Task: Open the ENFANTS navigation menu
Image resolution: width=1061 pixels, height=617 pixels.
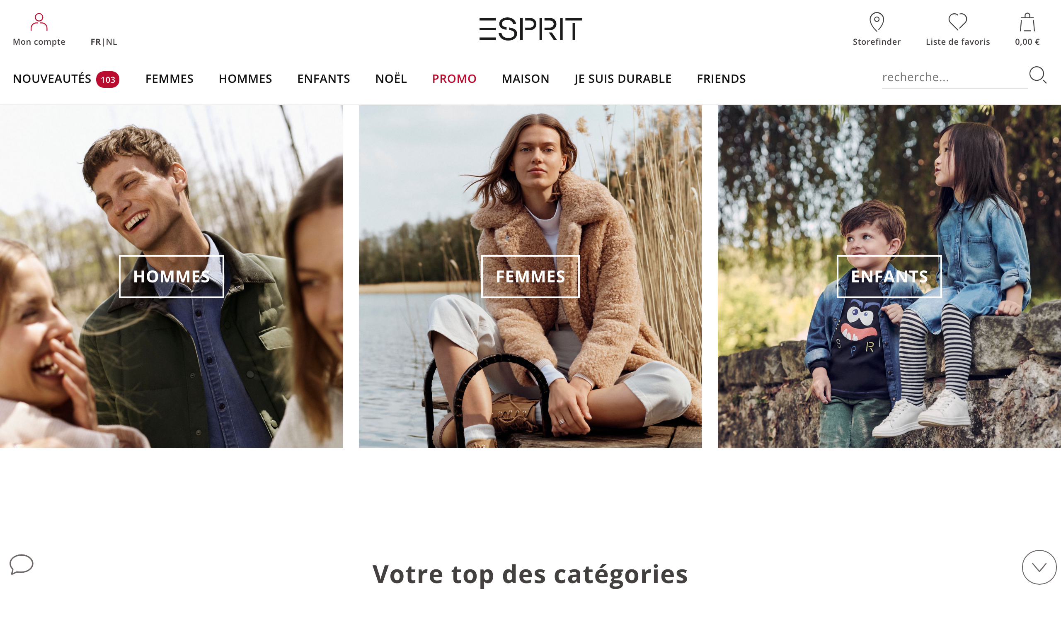Action: 323,79
